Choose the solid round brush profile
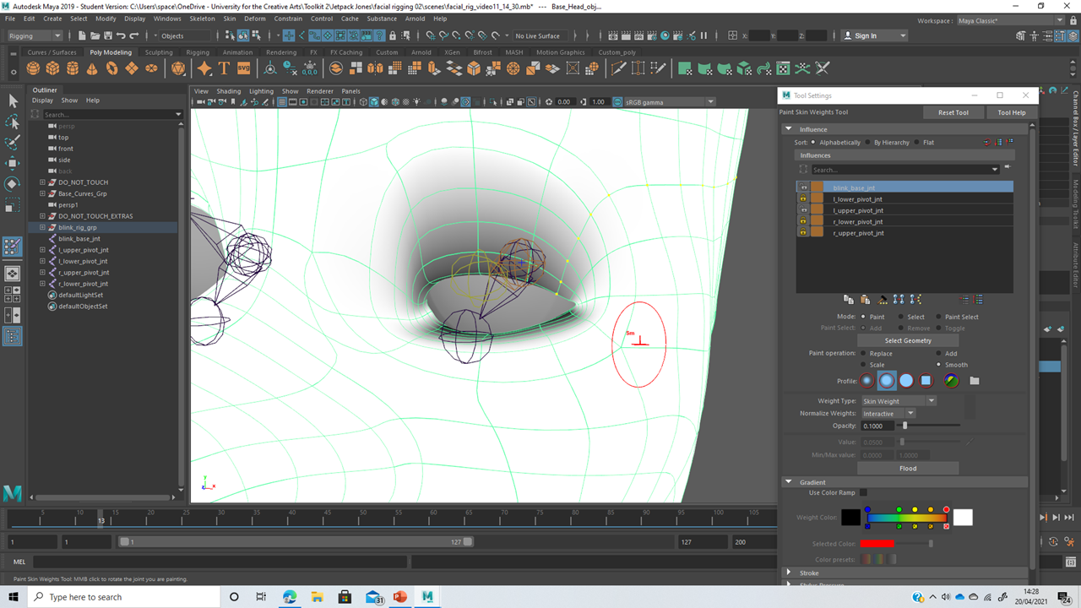Viewport: 1081px width, 608px height. [x=906, y=381]
